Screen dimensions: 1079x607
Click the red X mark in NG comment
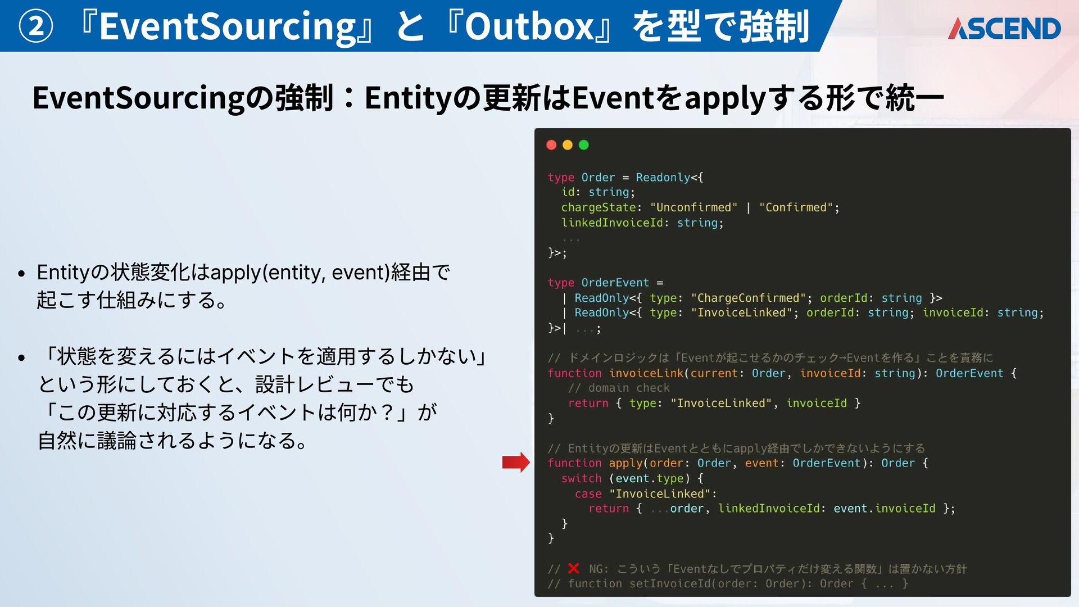pos(573,568)
